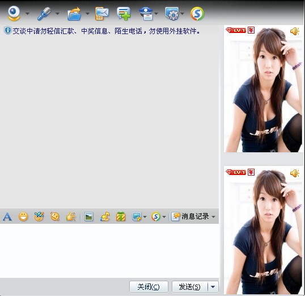Toggle sound on bottom QQ show

point(295,173)
